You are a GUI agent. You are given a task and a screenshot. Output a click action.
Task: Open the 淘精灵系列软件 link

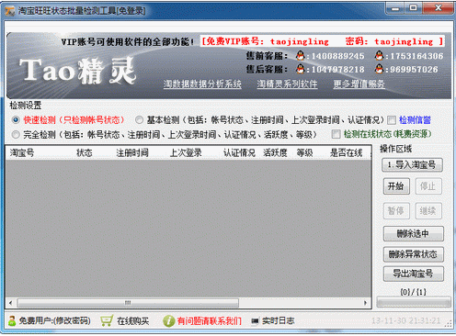tap(287, 84)
